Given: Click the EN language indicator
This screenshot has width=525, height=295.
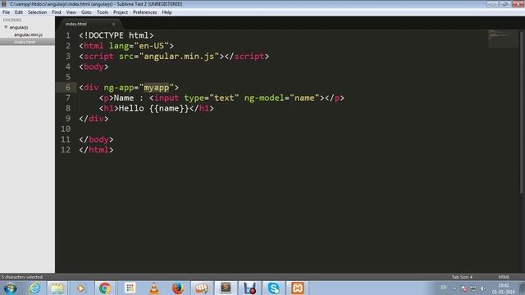Looking at the screenshot, I should point(444,288).
